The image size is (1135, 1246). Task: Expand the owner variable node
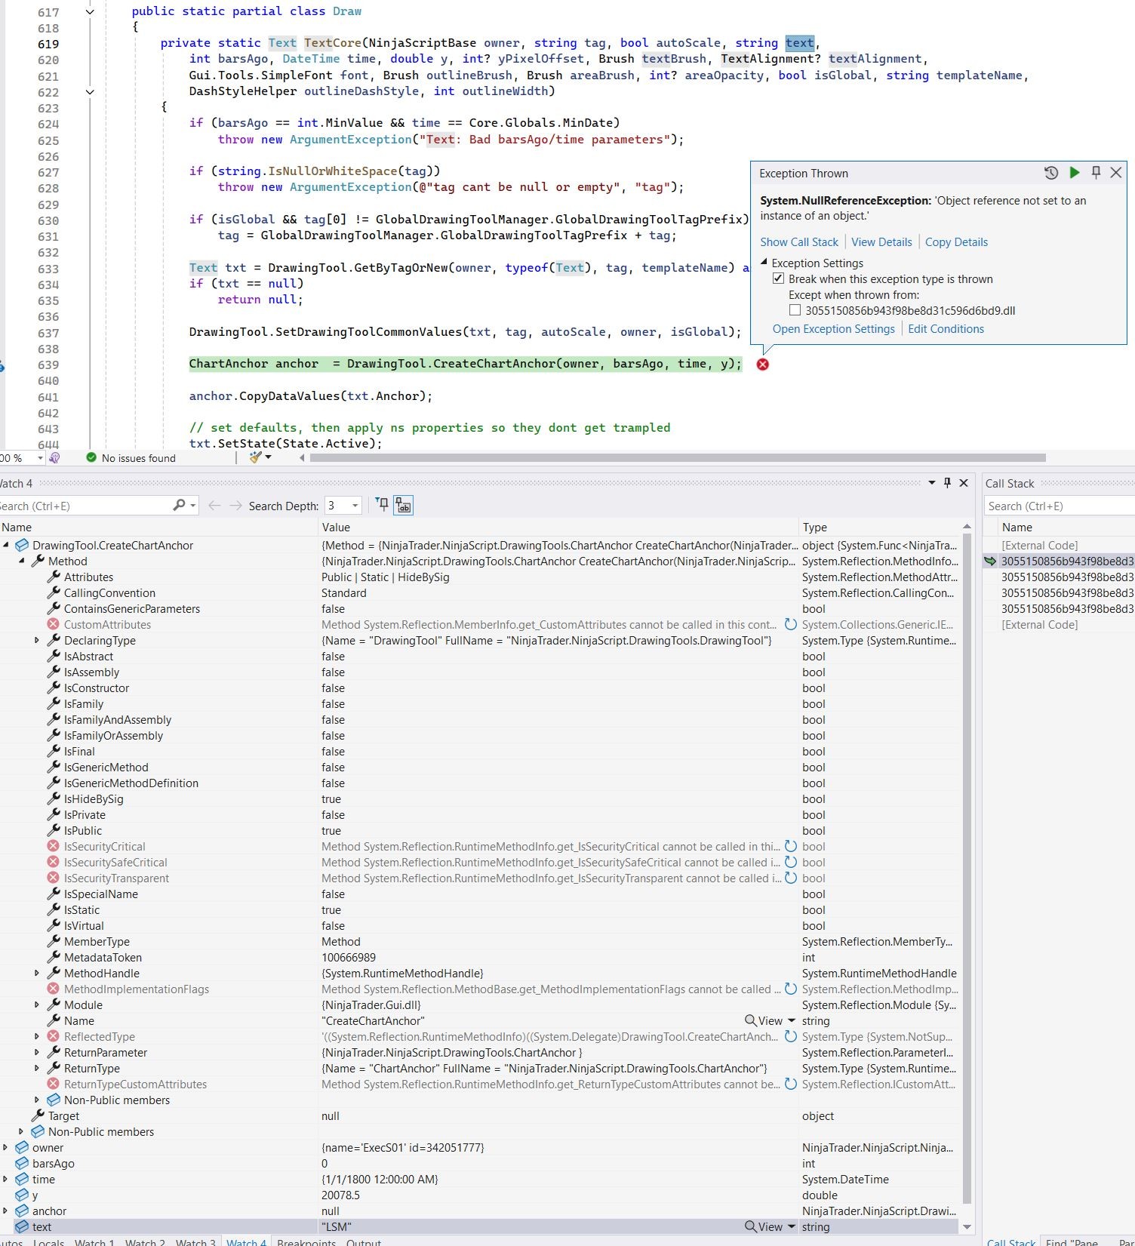5,1147
